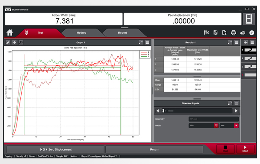Expand Results 1 panel to full view
The width and height of the screenshot is (260, 164).
click(x=230, y=42)
